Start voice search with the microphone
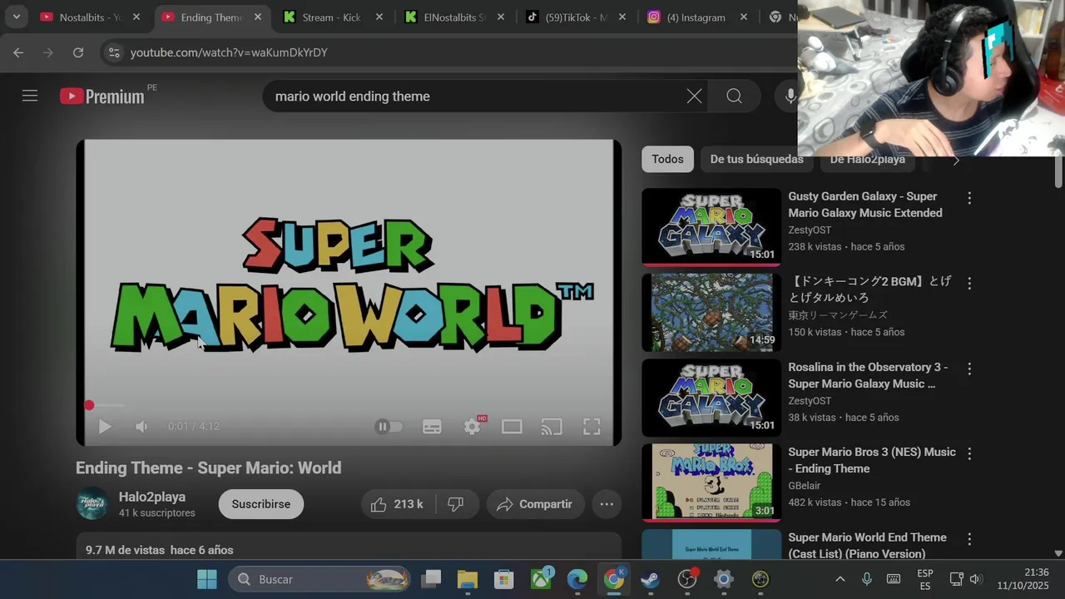This screenshot has width=1065, height=599. [790, 97]
